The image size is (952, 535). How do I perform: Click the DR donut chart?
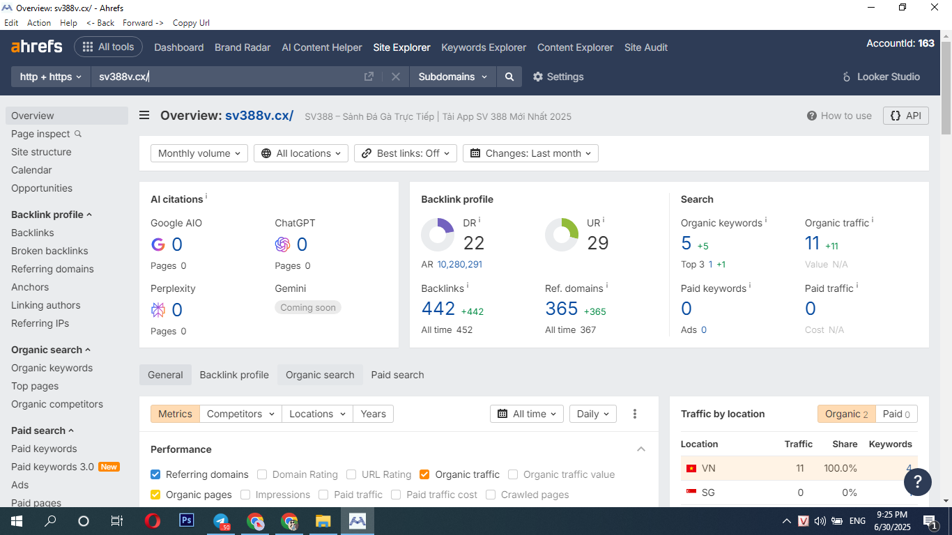point(438,235)
